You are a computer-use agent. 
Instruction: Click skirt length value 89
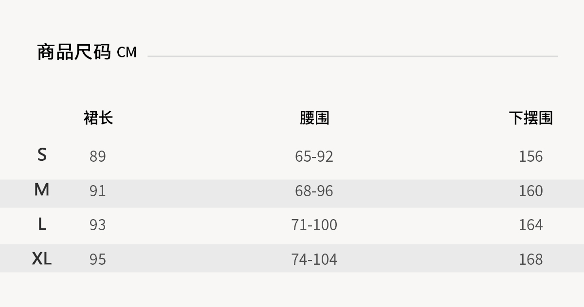pos(97,156)
